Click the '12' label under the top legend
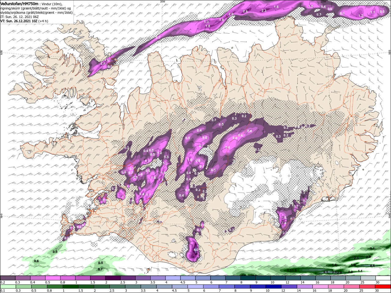 coord(287,282)
